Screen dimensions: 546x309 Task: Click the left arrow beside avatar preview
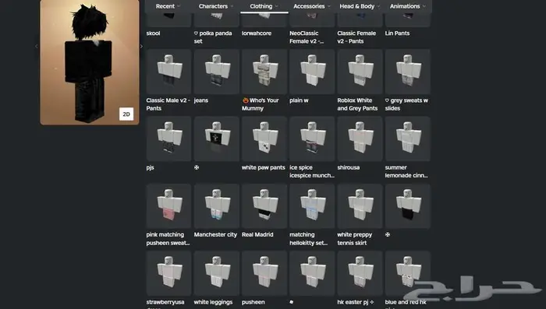(x=36, y=46)
